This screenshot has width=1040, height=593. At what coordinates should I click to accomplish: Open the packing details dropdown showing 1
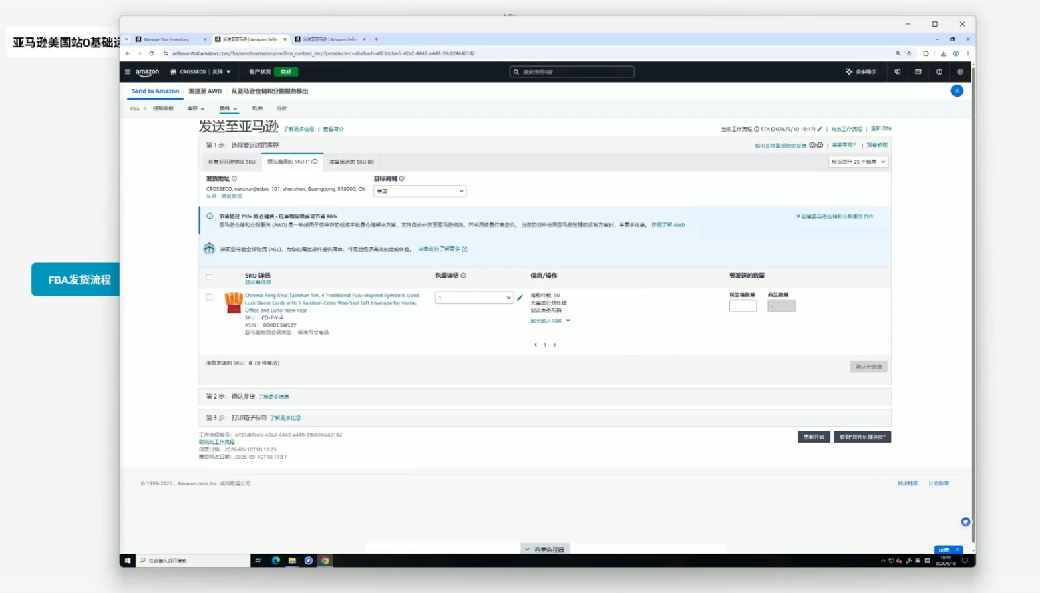point(474,298)
